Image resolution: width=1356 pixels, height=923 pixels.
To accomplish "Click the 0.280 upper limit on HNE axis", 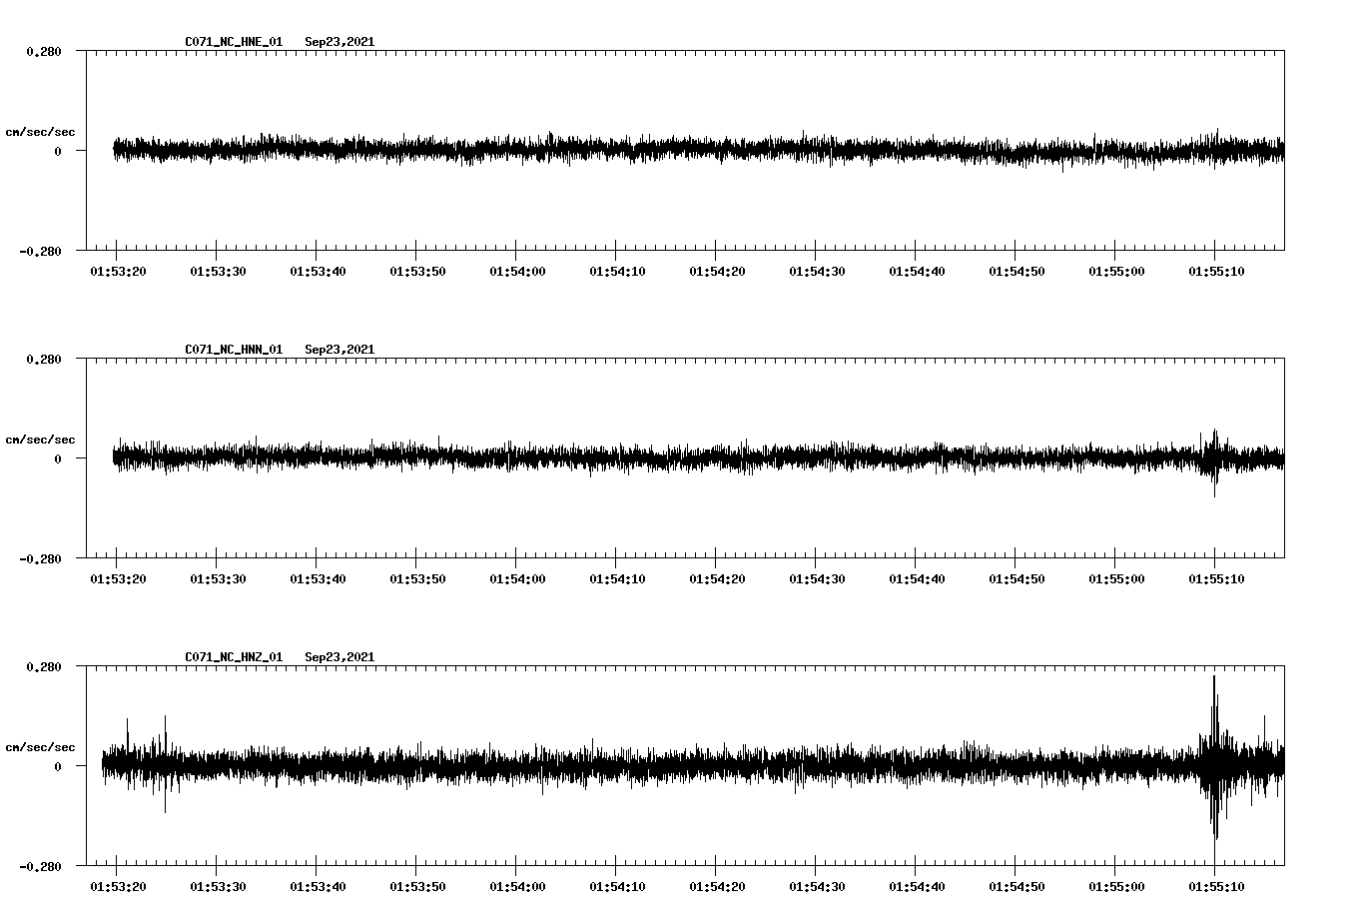I will click(43, 51).
